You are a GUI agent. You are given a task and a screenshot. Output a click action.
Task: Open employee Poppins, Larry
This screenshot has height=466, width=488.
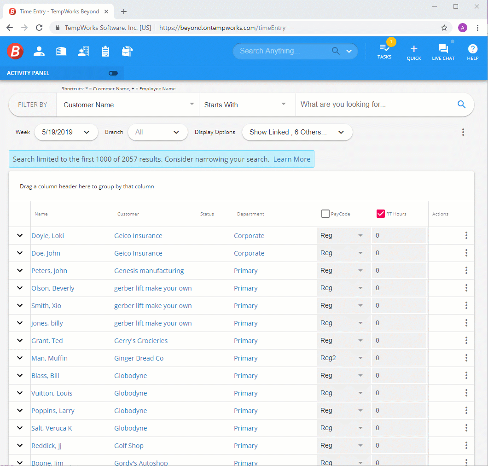[x=52, y=411]
